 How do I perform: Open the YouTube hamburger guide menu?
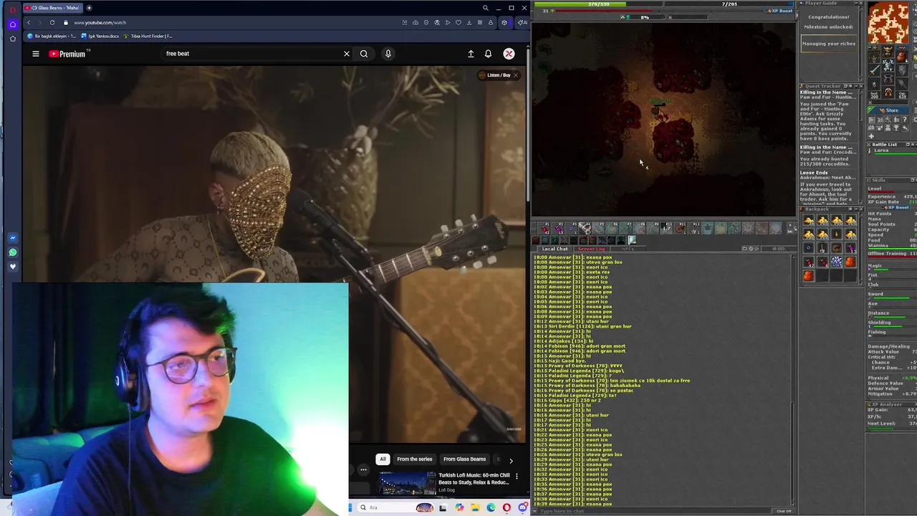[35, 54]
